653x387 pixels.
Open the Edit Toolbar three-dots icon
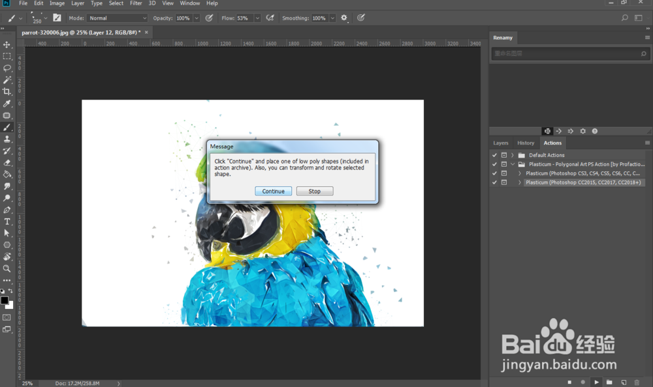(x=7, y=280)
